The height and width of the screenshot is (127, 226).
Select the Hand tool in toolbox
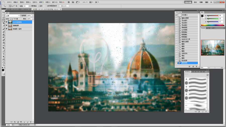(x=4, y=62)
